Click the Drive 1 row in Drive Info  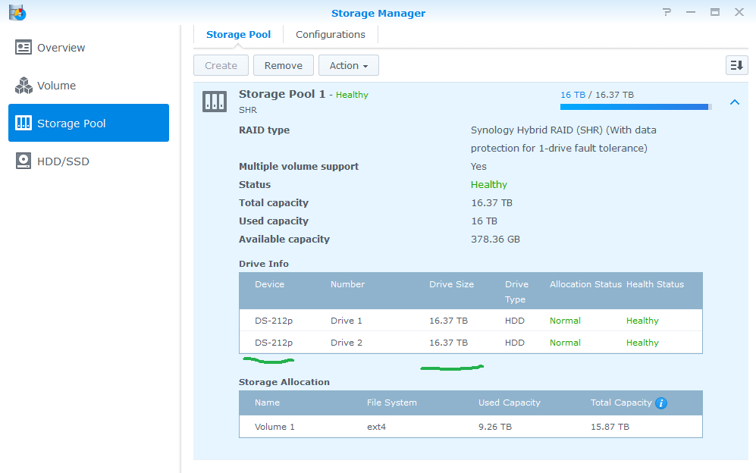pyautogui.click(x=471, y=321)
